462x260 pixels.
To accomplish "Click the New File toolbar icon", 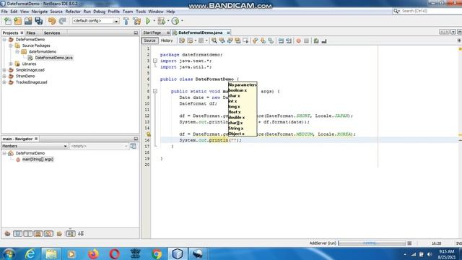I will pos(8,21).
